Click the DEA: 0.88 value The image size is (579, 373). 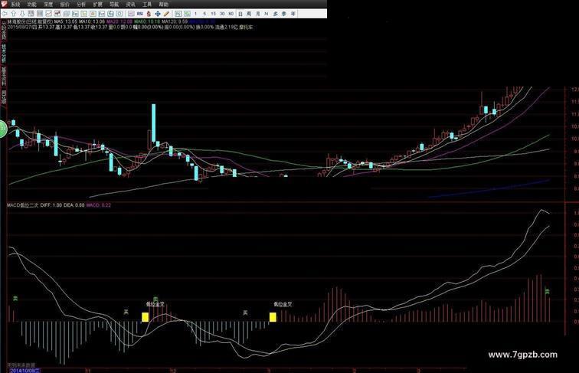click(x=74, y=205)
